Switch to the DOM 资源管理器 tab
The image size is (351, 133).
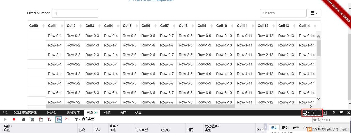[26, 113]
